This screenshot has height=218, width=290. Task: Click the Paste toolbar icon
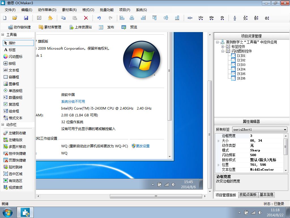click(74, 18)
